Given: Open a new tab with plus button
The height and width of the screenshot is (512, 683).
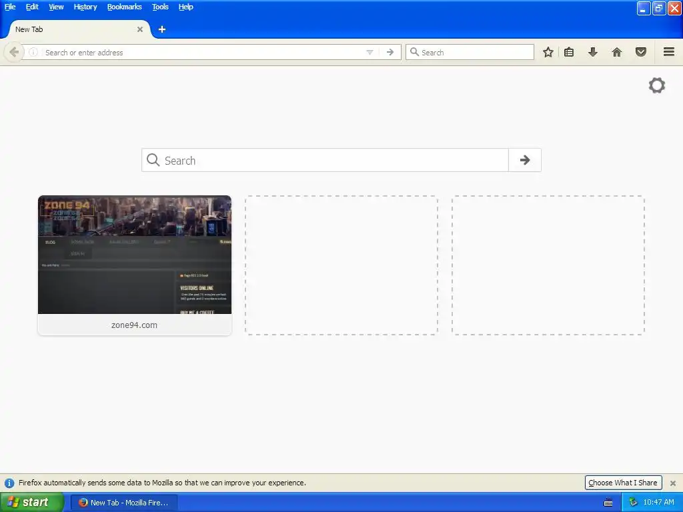Looking at the screenshot, I should click(161, 29).
